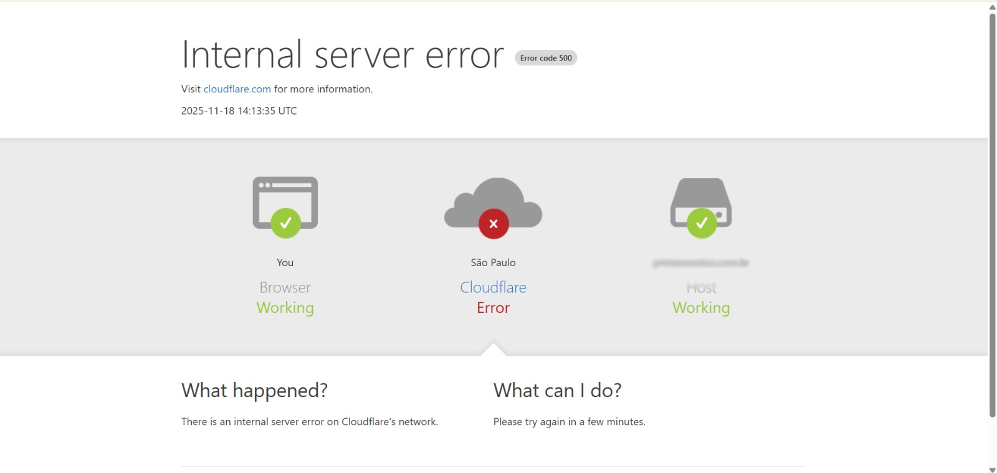
Task: Click the scrollbar up arrow
Action: [x=992, y=7]
